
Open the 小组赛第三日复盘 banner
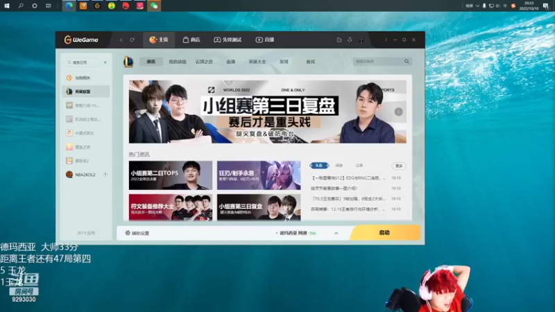(x=268, y=112)
